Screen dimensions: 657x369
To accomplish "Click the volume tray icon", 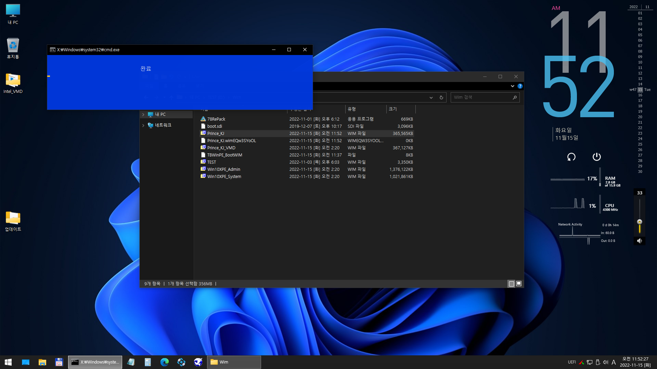I will point(606,362).
